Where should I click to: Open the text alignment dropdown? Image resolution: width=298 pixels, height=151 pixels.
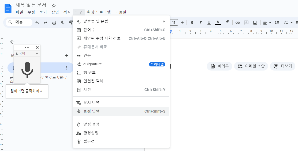(x=267, y=23)
